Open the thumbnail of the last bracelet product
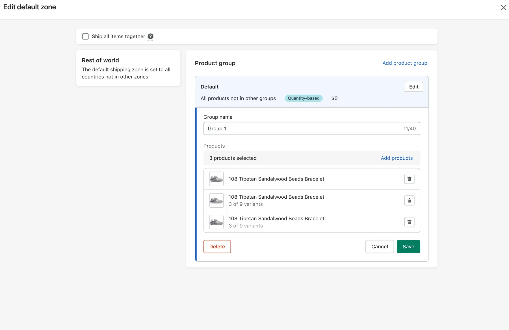 pos(216,222)
